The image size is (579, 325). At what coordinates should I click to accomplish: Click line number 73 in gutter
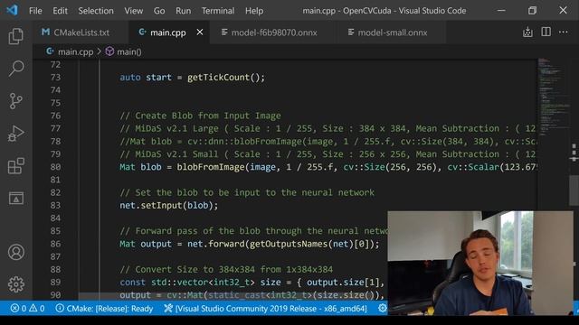[55, 78]
